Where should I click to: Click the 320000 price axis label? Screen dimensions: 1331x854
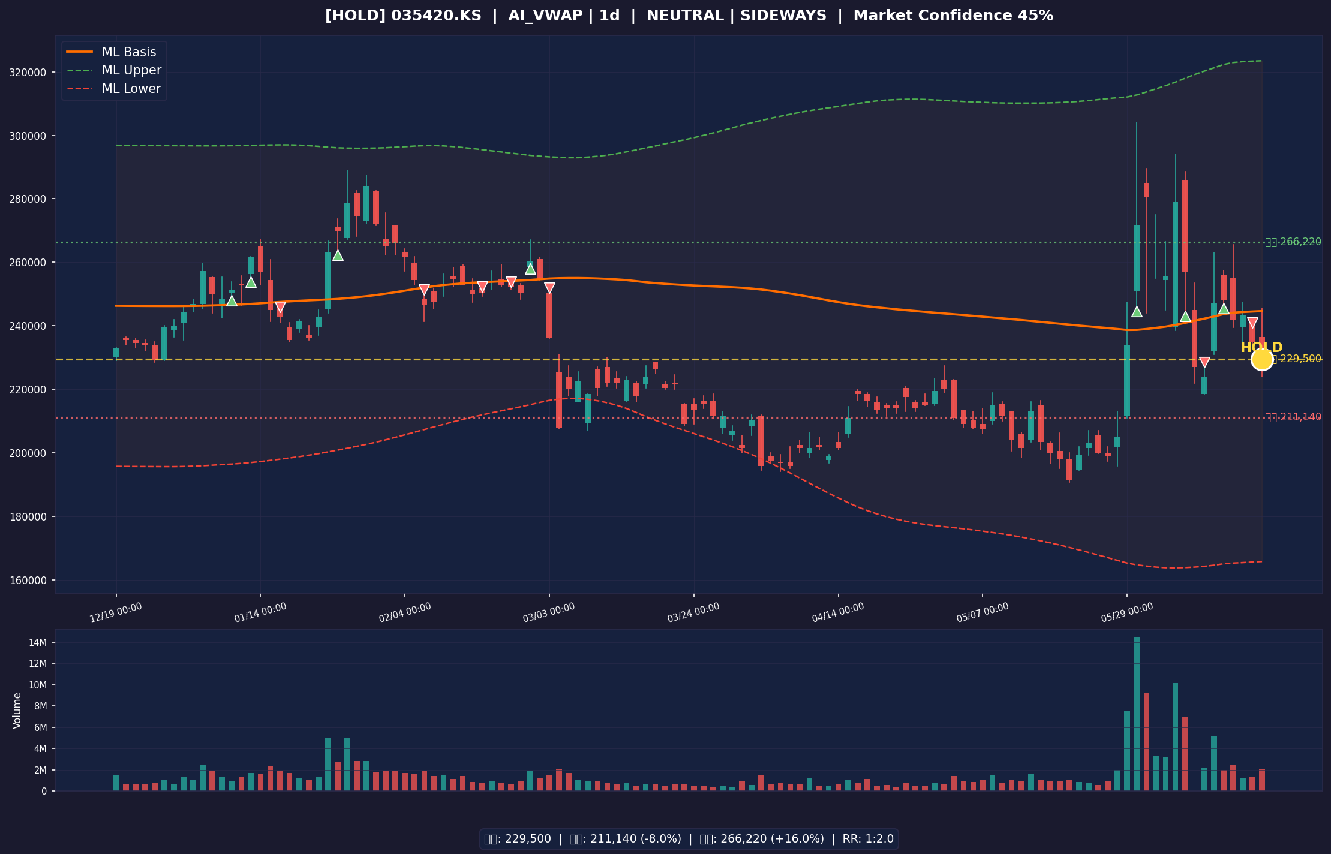click(29, 73)
